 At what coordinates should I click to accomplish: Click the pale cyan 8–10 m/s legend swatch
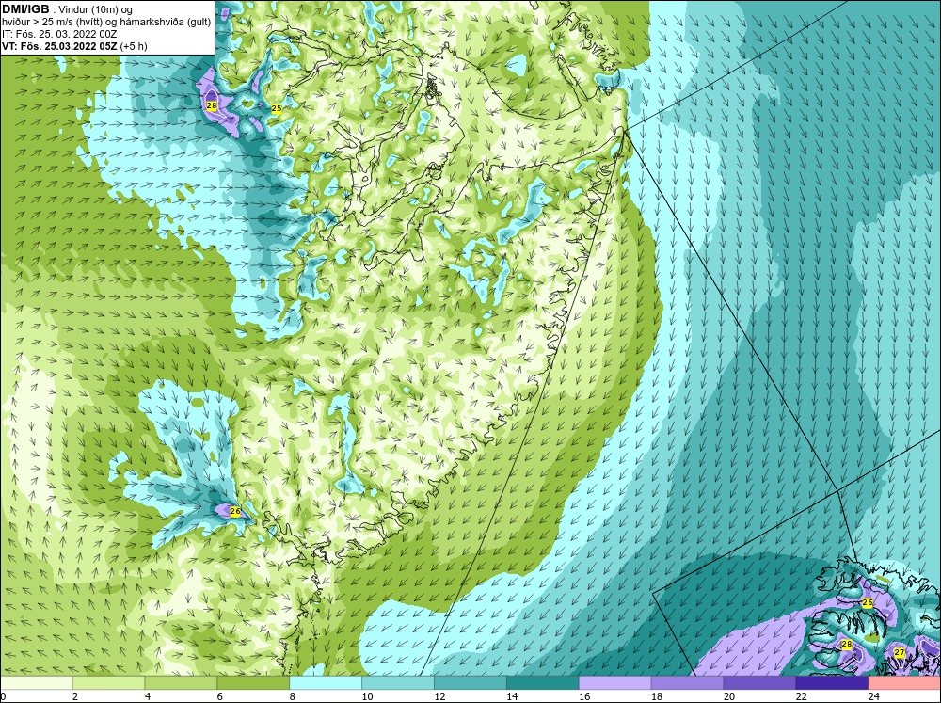click(326, 683)
